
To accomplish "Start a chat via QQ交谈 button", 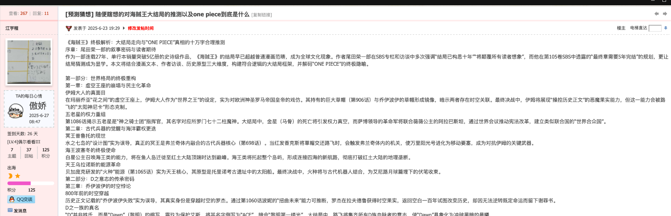I will (21, 199).
